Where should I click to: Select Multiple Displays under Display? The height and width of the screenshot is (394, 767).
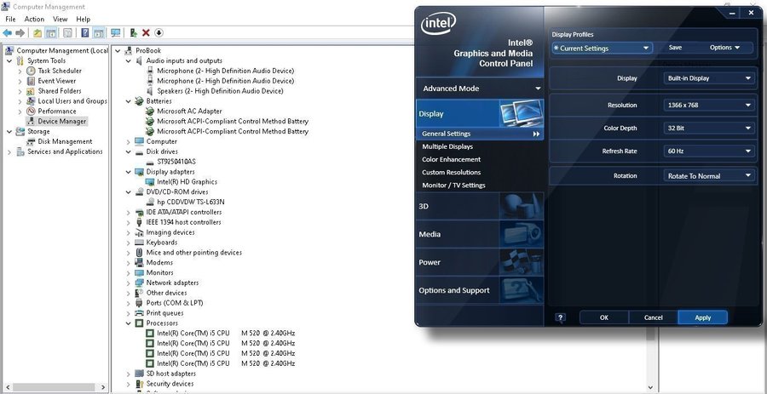pyautogui.click(x=447, y=146)
